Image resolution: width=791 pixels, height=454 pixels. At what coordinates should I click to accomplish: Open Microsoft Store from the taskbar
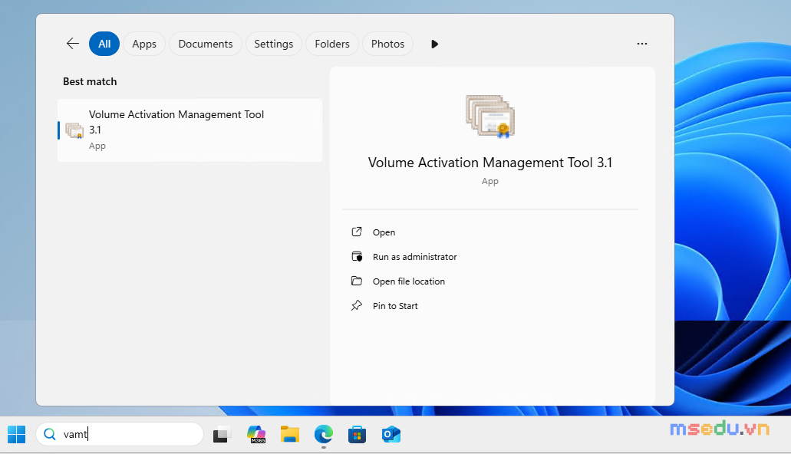[358, 434]
